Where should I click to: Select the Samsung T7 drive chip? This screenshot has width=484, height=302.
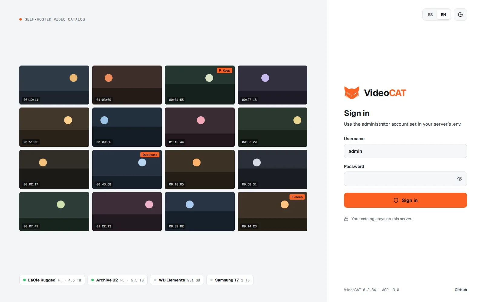click(x=230, y=280)
